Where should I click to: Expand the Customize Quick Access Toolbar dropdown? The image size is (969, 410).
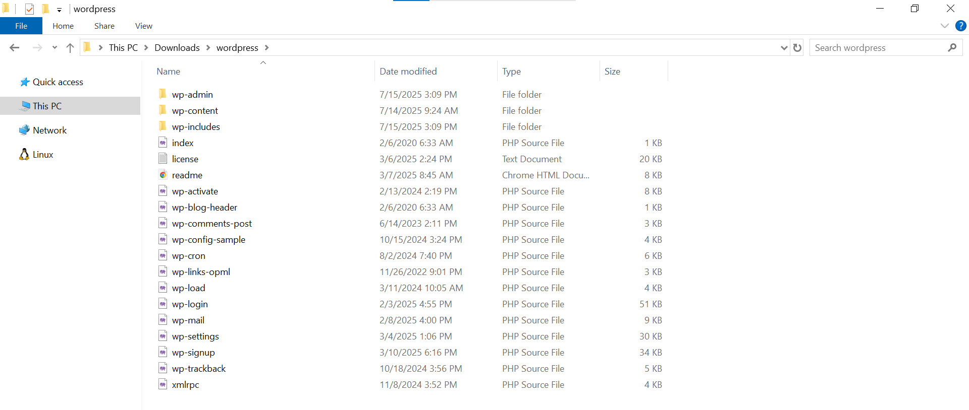[59, 10]
